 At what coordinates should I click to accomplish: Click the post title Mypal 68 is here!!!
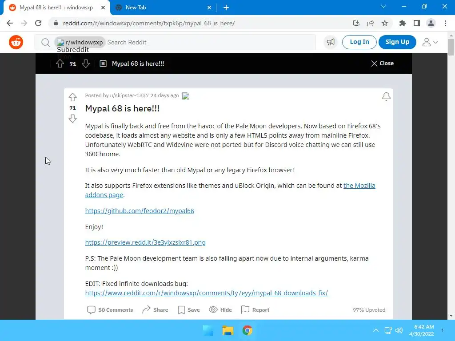(x=122, y=108)
